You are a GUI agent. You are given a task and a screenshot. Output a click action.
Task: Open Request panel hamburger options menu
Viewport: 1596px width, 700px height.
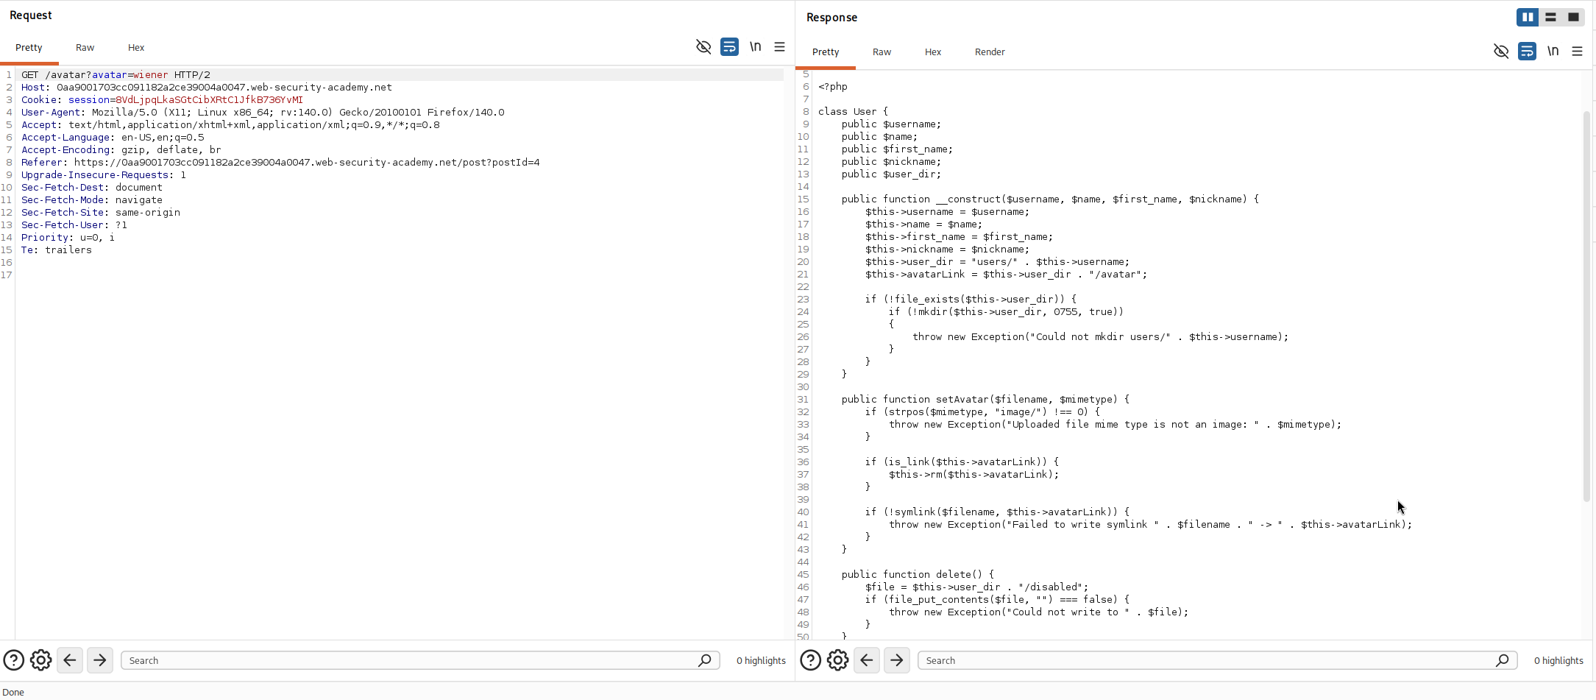point(779,47)
